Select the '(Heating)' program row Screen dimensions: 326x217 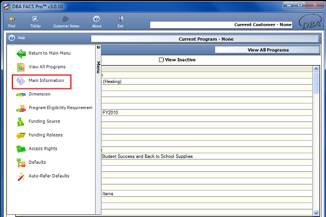(x=207, y=81)
